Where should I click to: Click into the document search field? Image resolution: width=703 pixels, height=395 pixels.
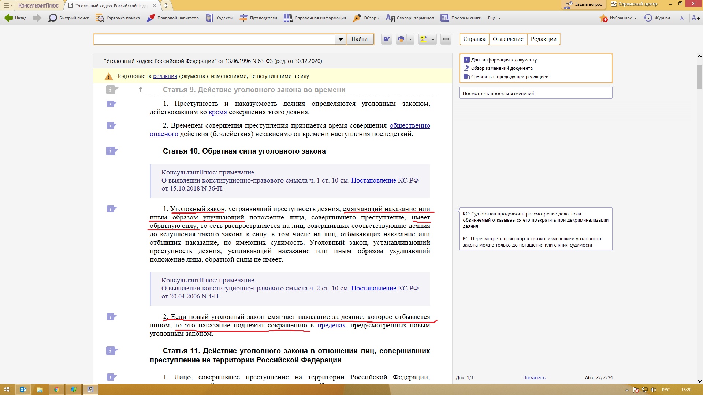(x=215, y=39)
